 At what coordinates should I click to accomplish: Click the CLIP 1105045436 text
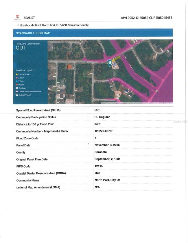point(161,18)
